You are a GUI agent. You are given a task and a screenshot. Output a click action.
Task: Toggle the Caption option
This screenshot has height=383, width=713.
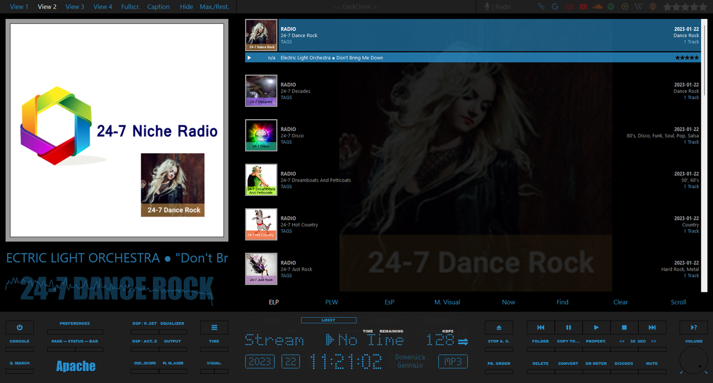click(158, 7)
